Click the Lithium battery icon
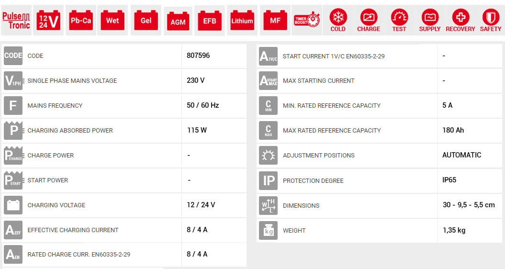 tap(242, 21)
